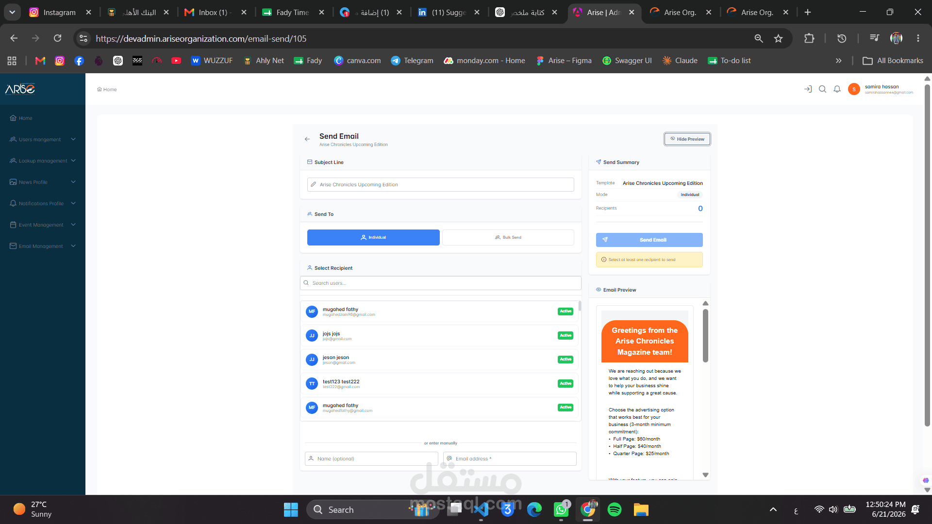
Task: Open All Bookmarks folder
Action: (893, 61)
